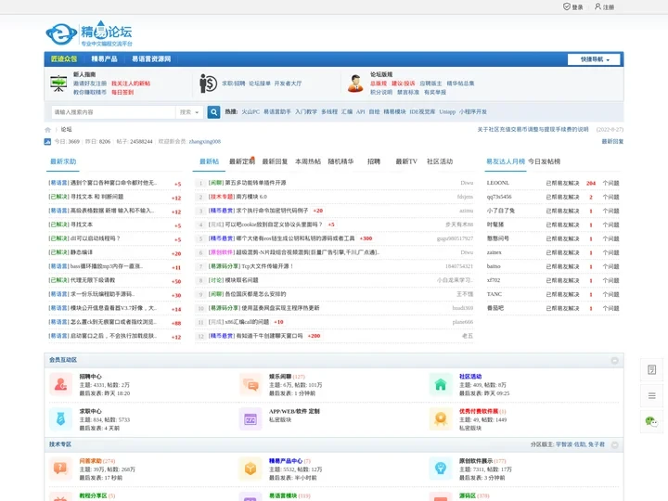The width and height of the screenshot is (668, 501).
Task: Open help post 静态编译
Action: click(82, 252)
